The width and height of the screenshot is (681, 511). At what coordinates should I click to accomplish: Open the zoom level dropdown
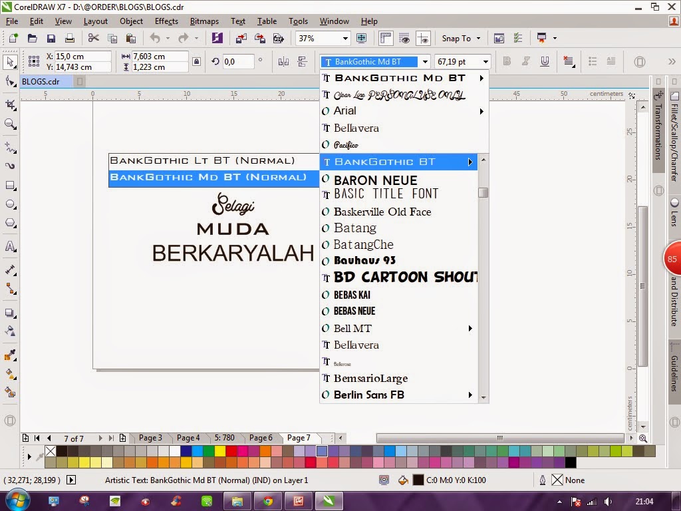tap(345, 38)
